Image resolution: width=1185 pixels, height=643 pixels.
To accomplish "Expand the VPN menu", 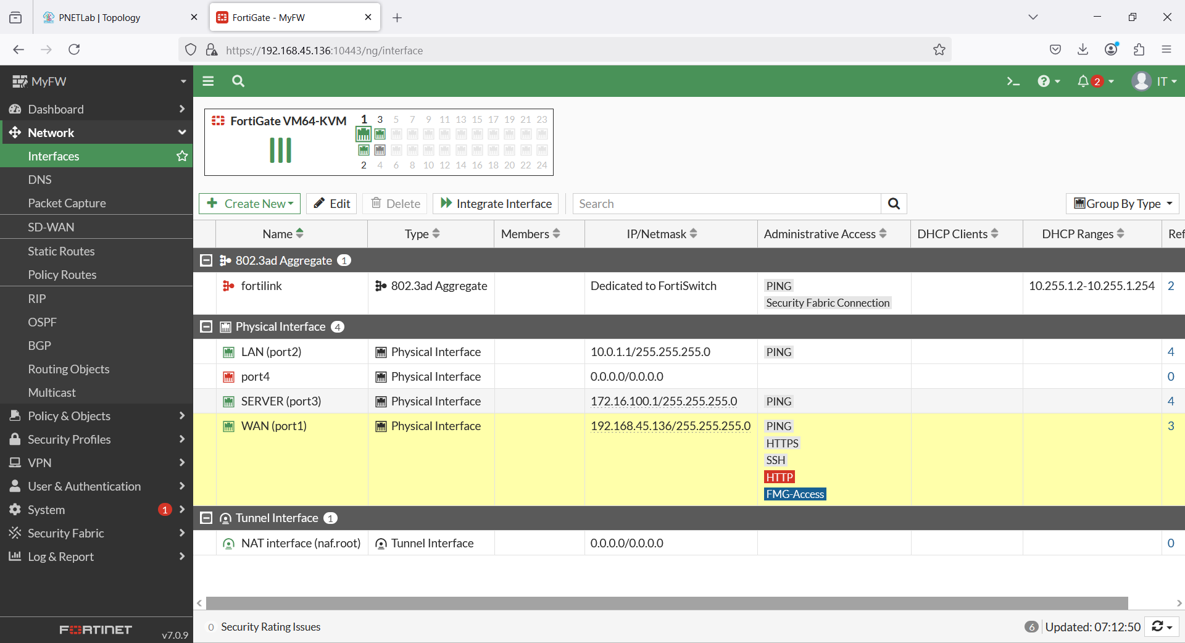I will pyautogui.click(x=96, y=463).
